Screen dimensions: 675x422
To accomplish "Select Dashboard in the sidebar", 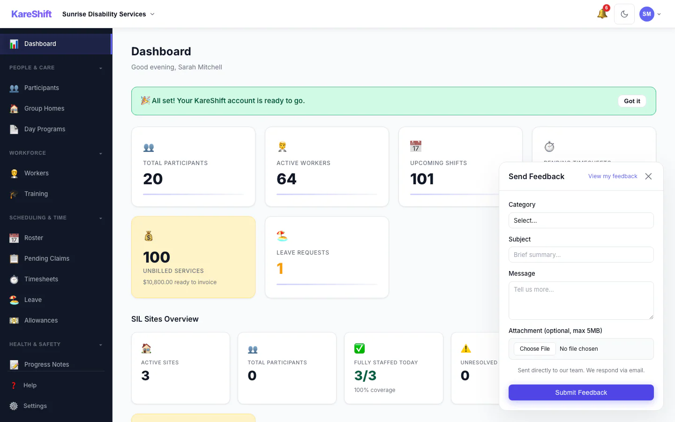I will [56, 44].
